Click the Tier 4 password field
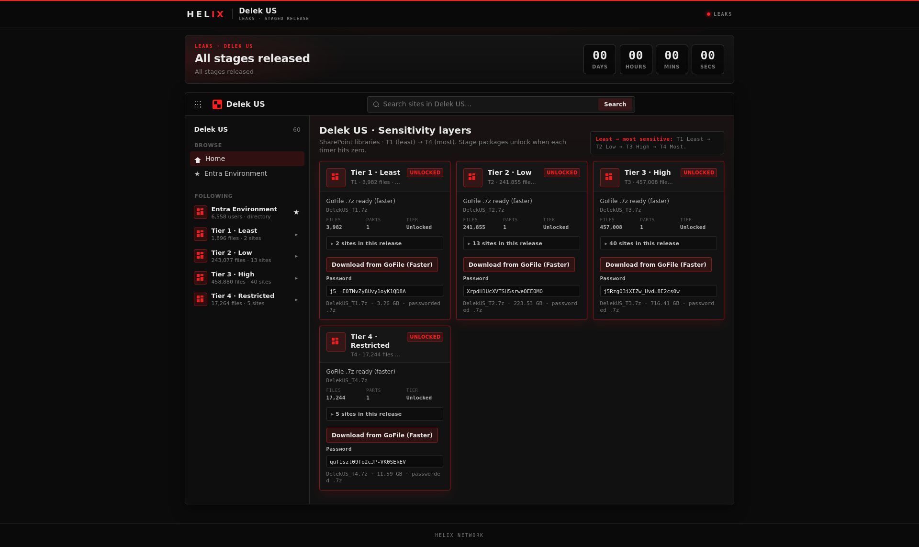Screen dimensions: 919x547 pyautogui.click(x=384, y=462)
